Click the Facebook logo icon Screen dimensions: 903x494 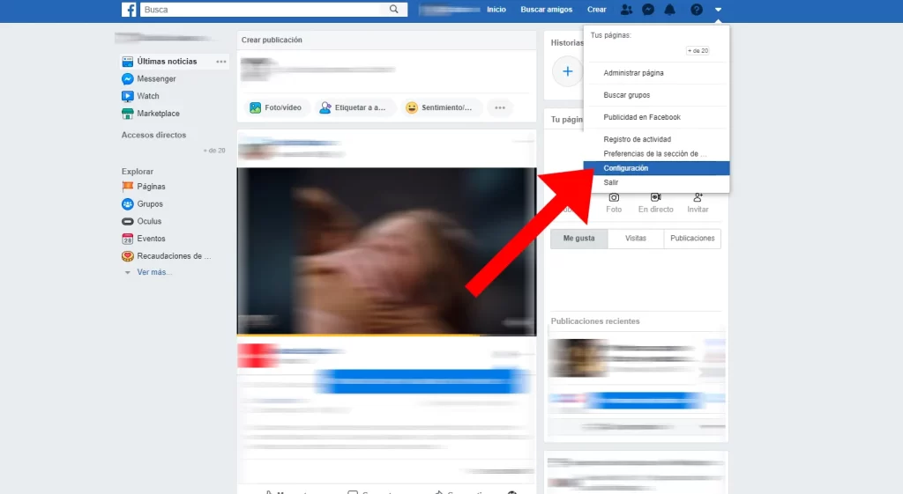(129, 10)
